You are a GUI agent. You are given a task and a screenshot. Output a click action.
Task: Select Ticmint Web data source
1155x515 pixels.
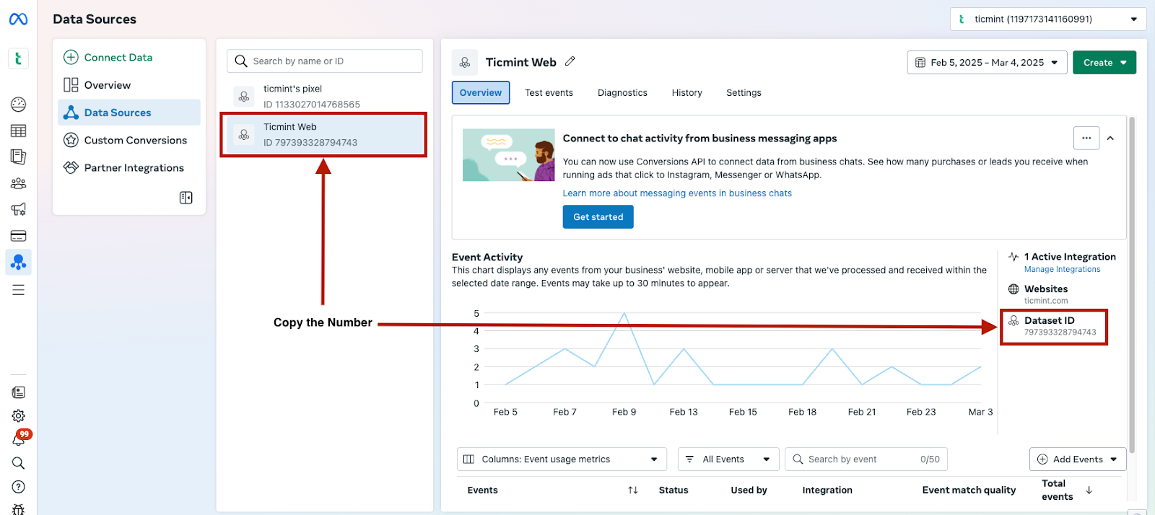[324, 134]
